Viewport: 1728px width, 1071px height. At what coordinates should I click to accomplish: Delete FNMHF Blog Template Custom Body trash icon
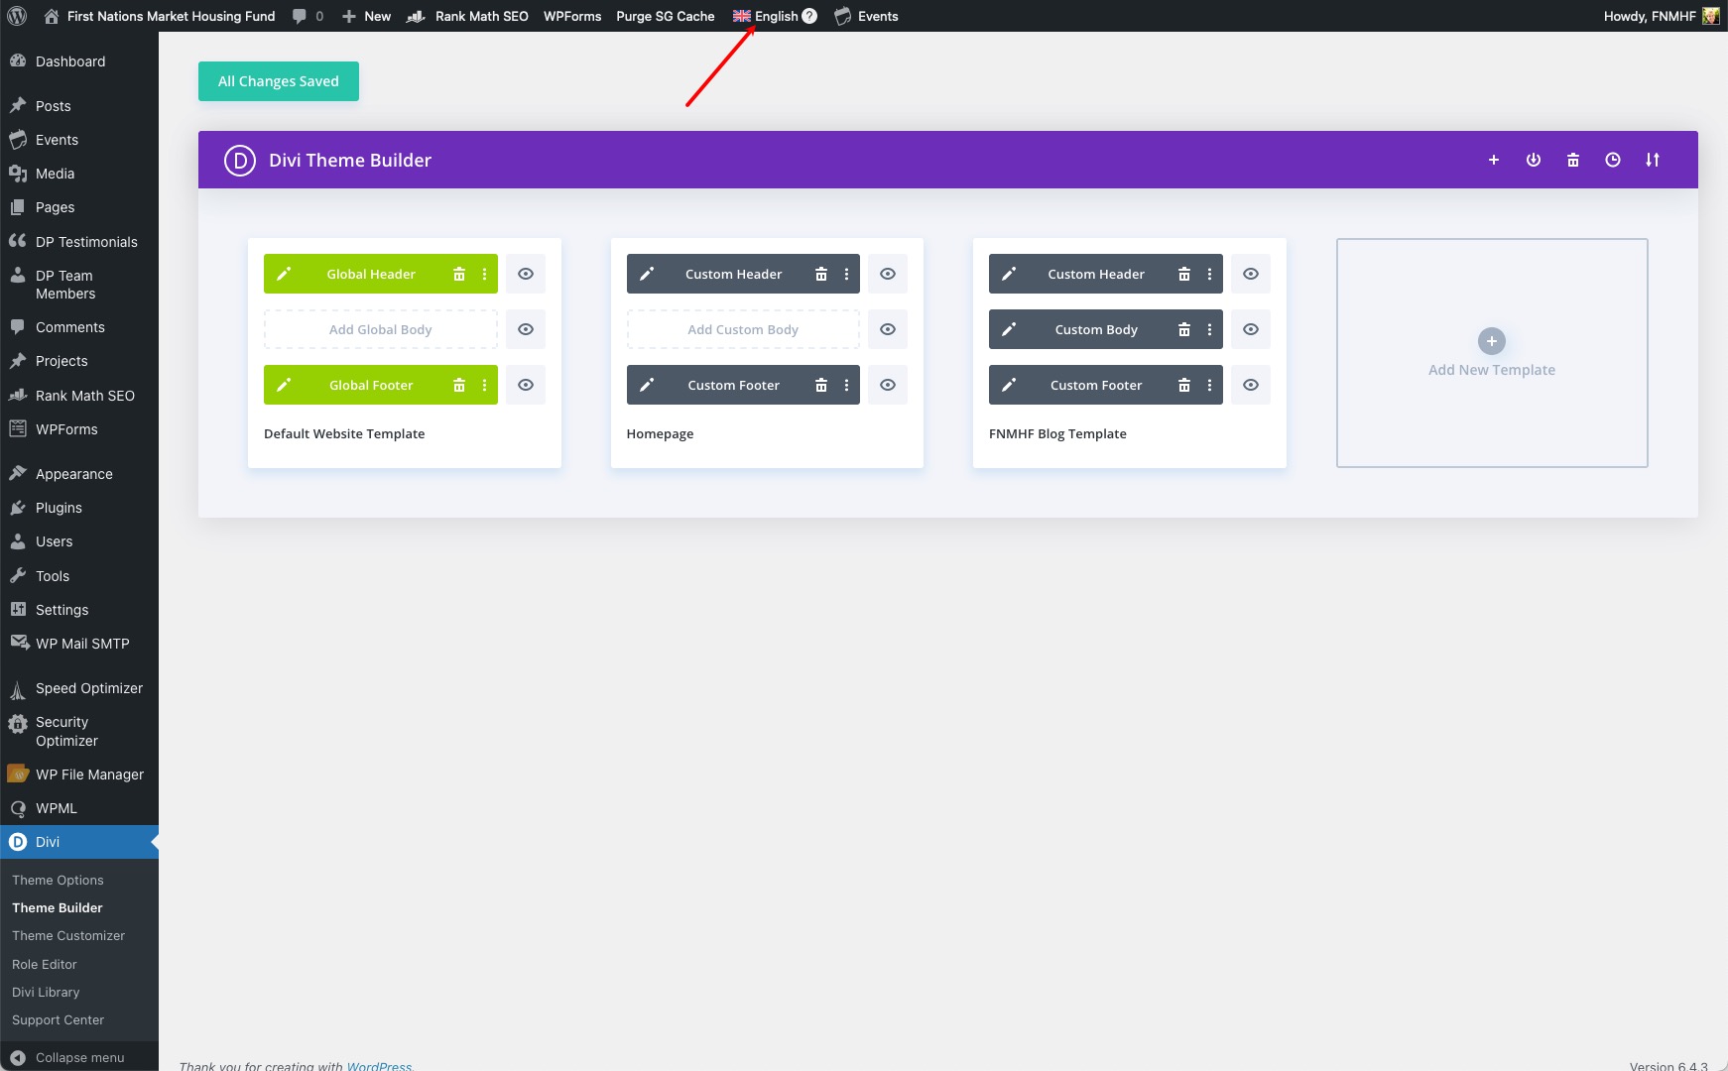point(1183,329)
